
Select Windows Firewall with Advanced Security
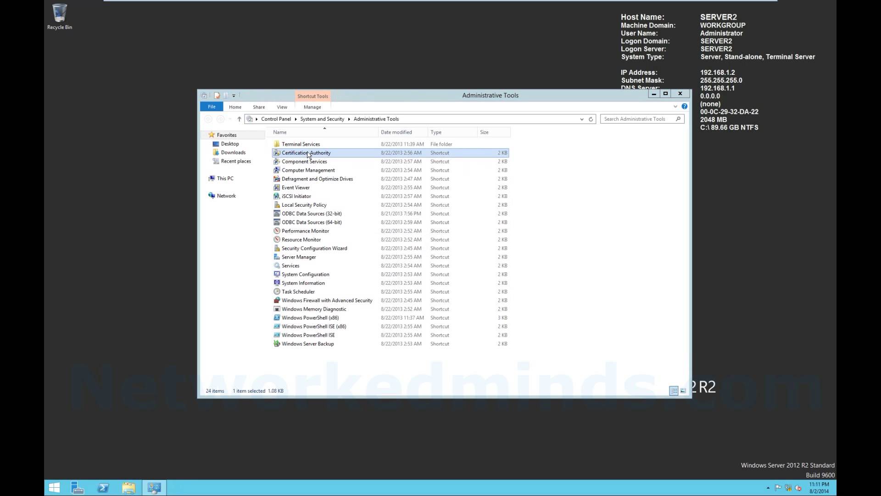[x=327, y=300]
